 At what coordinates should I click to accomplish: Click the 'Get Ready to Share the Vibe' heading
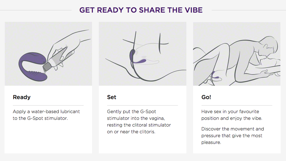click(x=141, y=10)
